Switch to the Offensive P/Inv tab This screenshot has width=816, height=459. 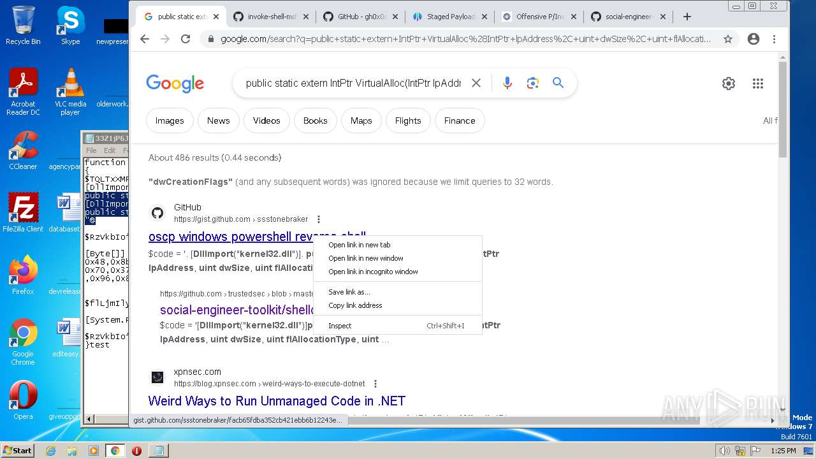pos(539,17)
